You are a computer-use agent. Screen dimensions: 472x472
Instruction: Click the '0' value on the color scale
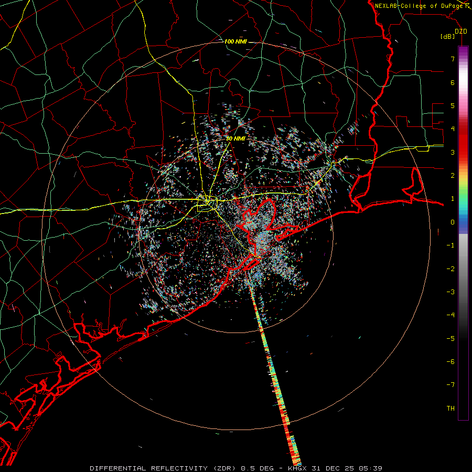[453, 222]
